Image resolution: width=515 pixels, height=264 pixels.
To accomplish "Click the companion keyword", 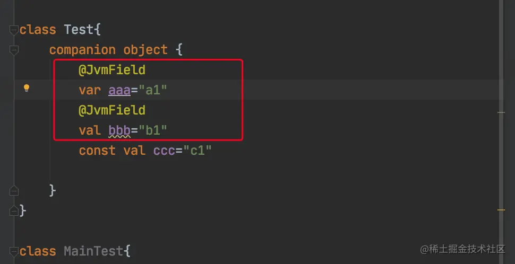I will pos(82,50).
